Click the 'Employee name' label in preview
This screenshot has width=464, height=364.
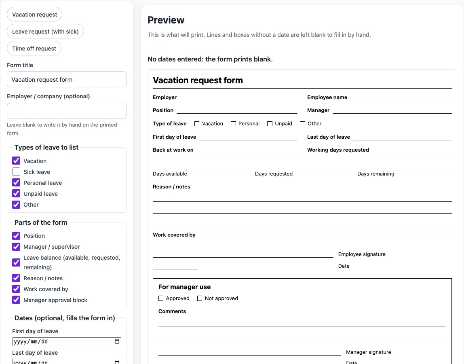pyautogui.click(x=327, y=97)
